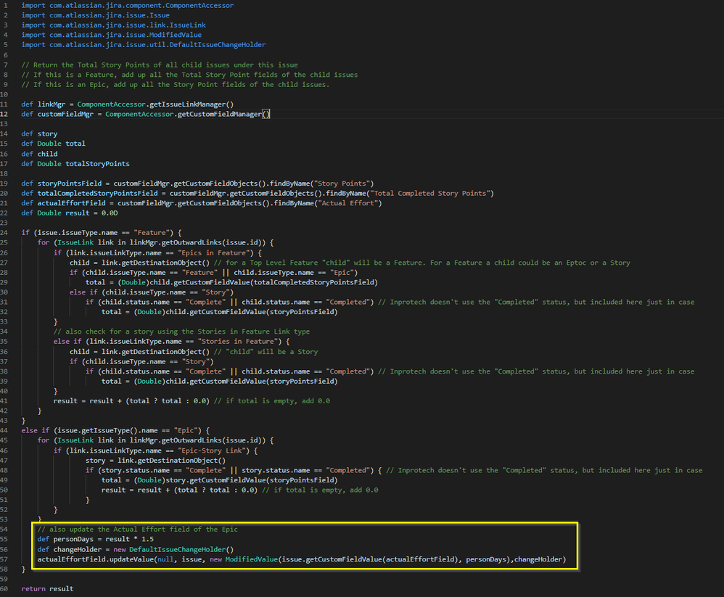Click string "Stories in Feature"
Viewport: 724px width, 597px height.
coord(239,342)
